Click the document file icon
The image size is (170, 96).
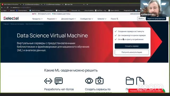point(140,81)
